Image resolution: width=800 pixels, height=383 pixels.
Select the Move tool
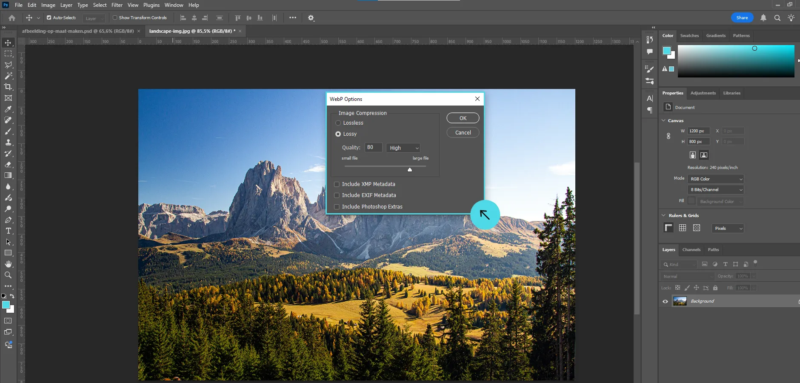pos(8,43)
